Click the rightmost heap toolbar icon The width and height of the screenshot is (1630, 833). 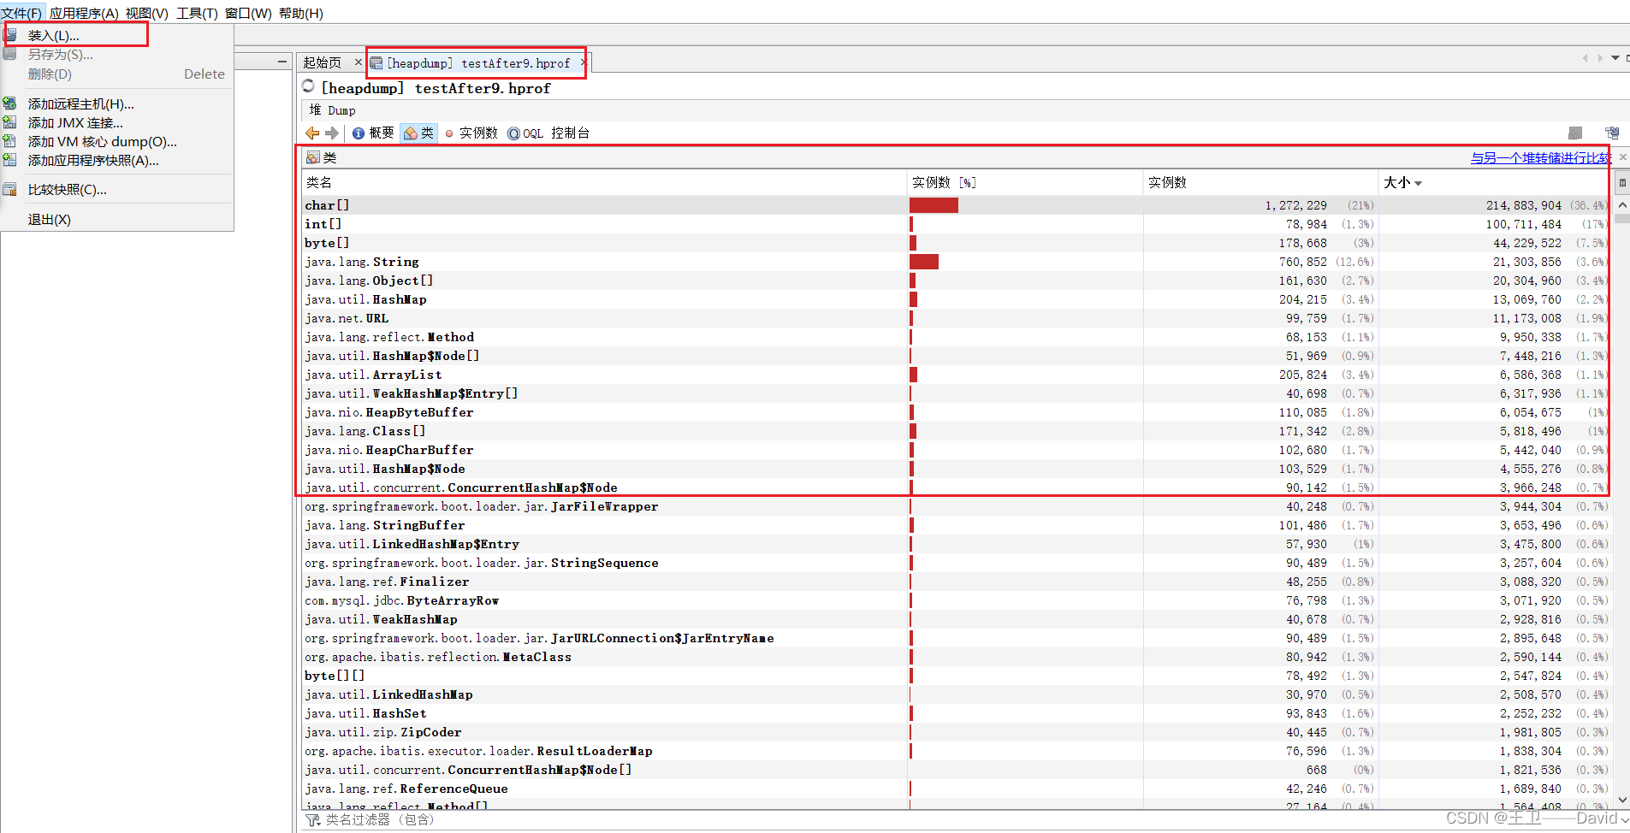pos(1612,133)
